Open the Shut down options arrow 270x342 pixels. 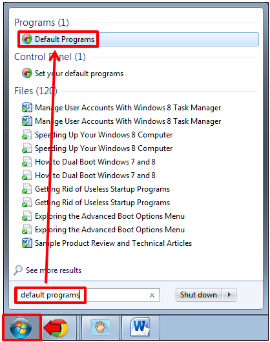(x=229, y=295)
